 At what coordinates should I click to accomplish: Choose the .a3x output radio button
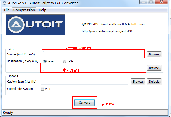pos(65,61)
